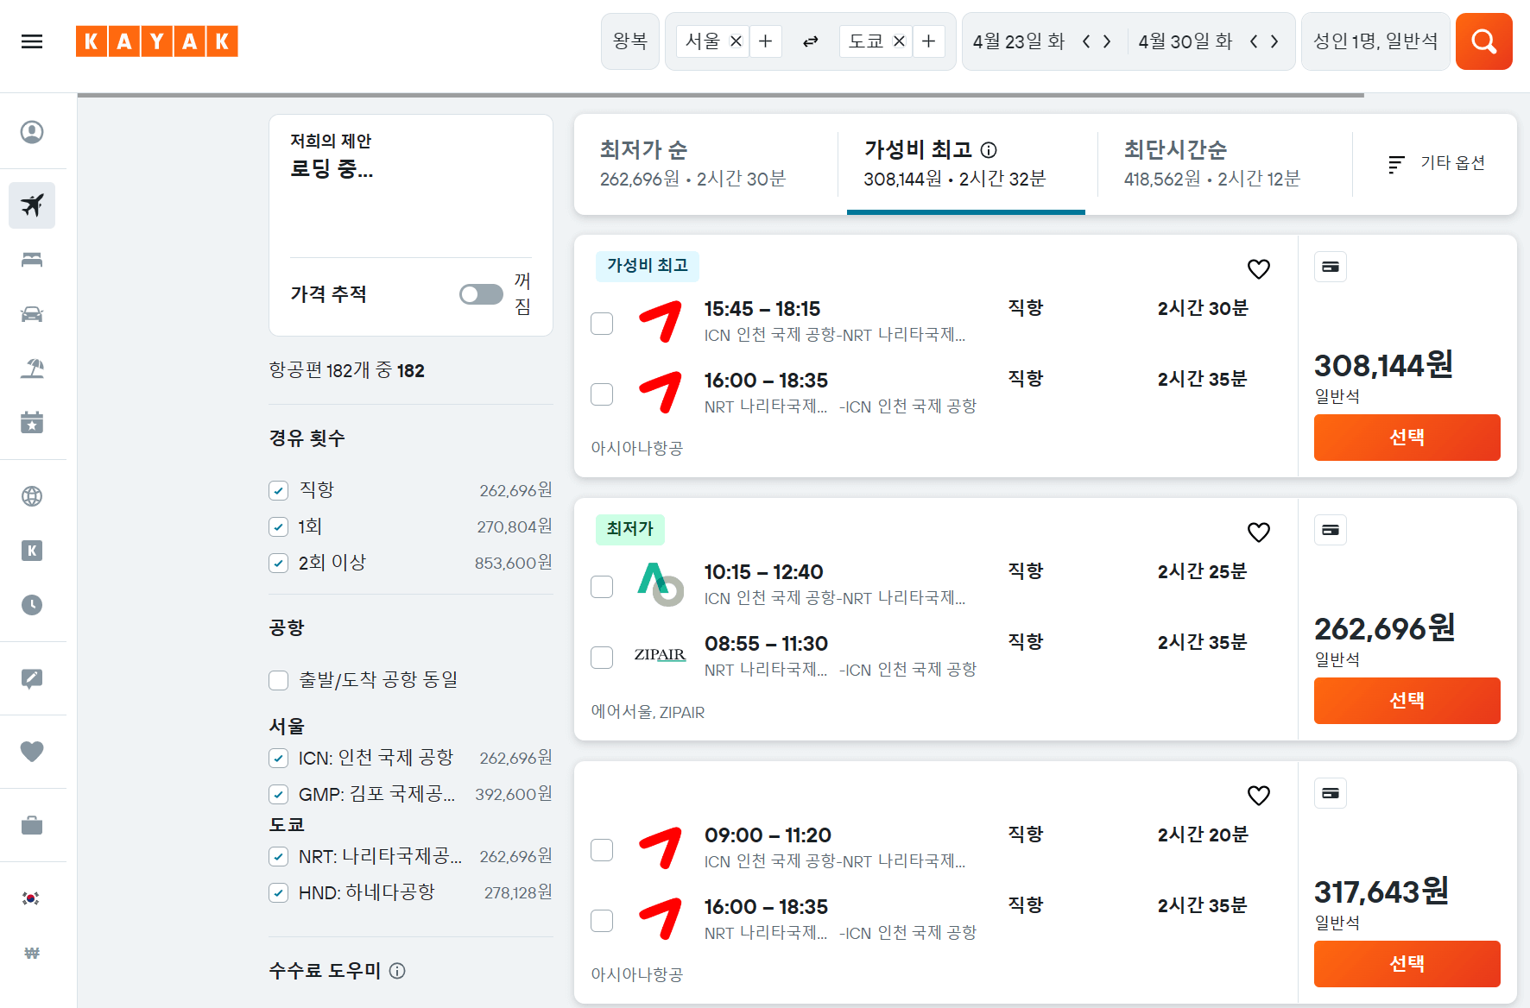The width and height of the screenshot is (1530, 1008).
Task: Add another origin next to 서울
Action: [x=765, y=41]
